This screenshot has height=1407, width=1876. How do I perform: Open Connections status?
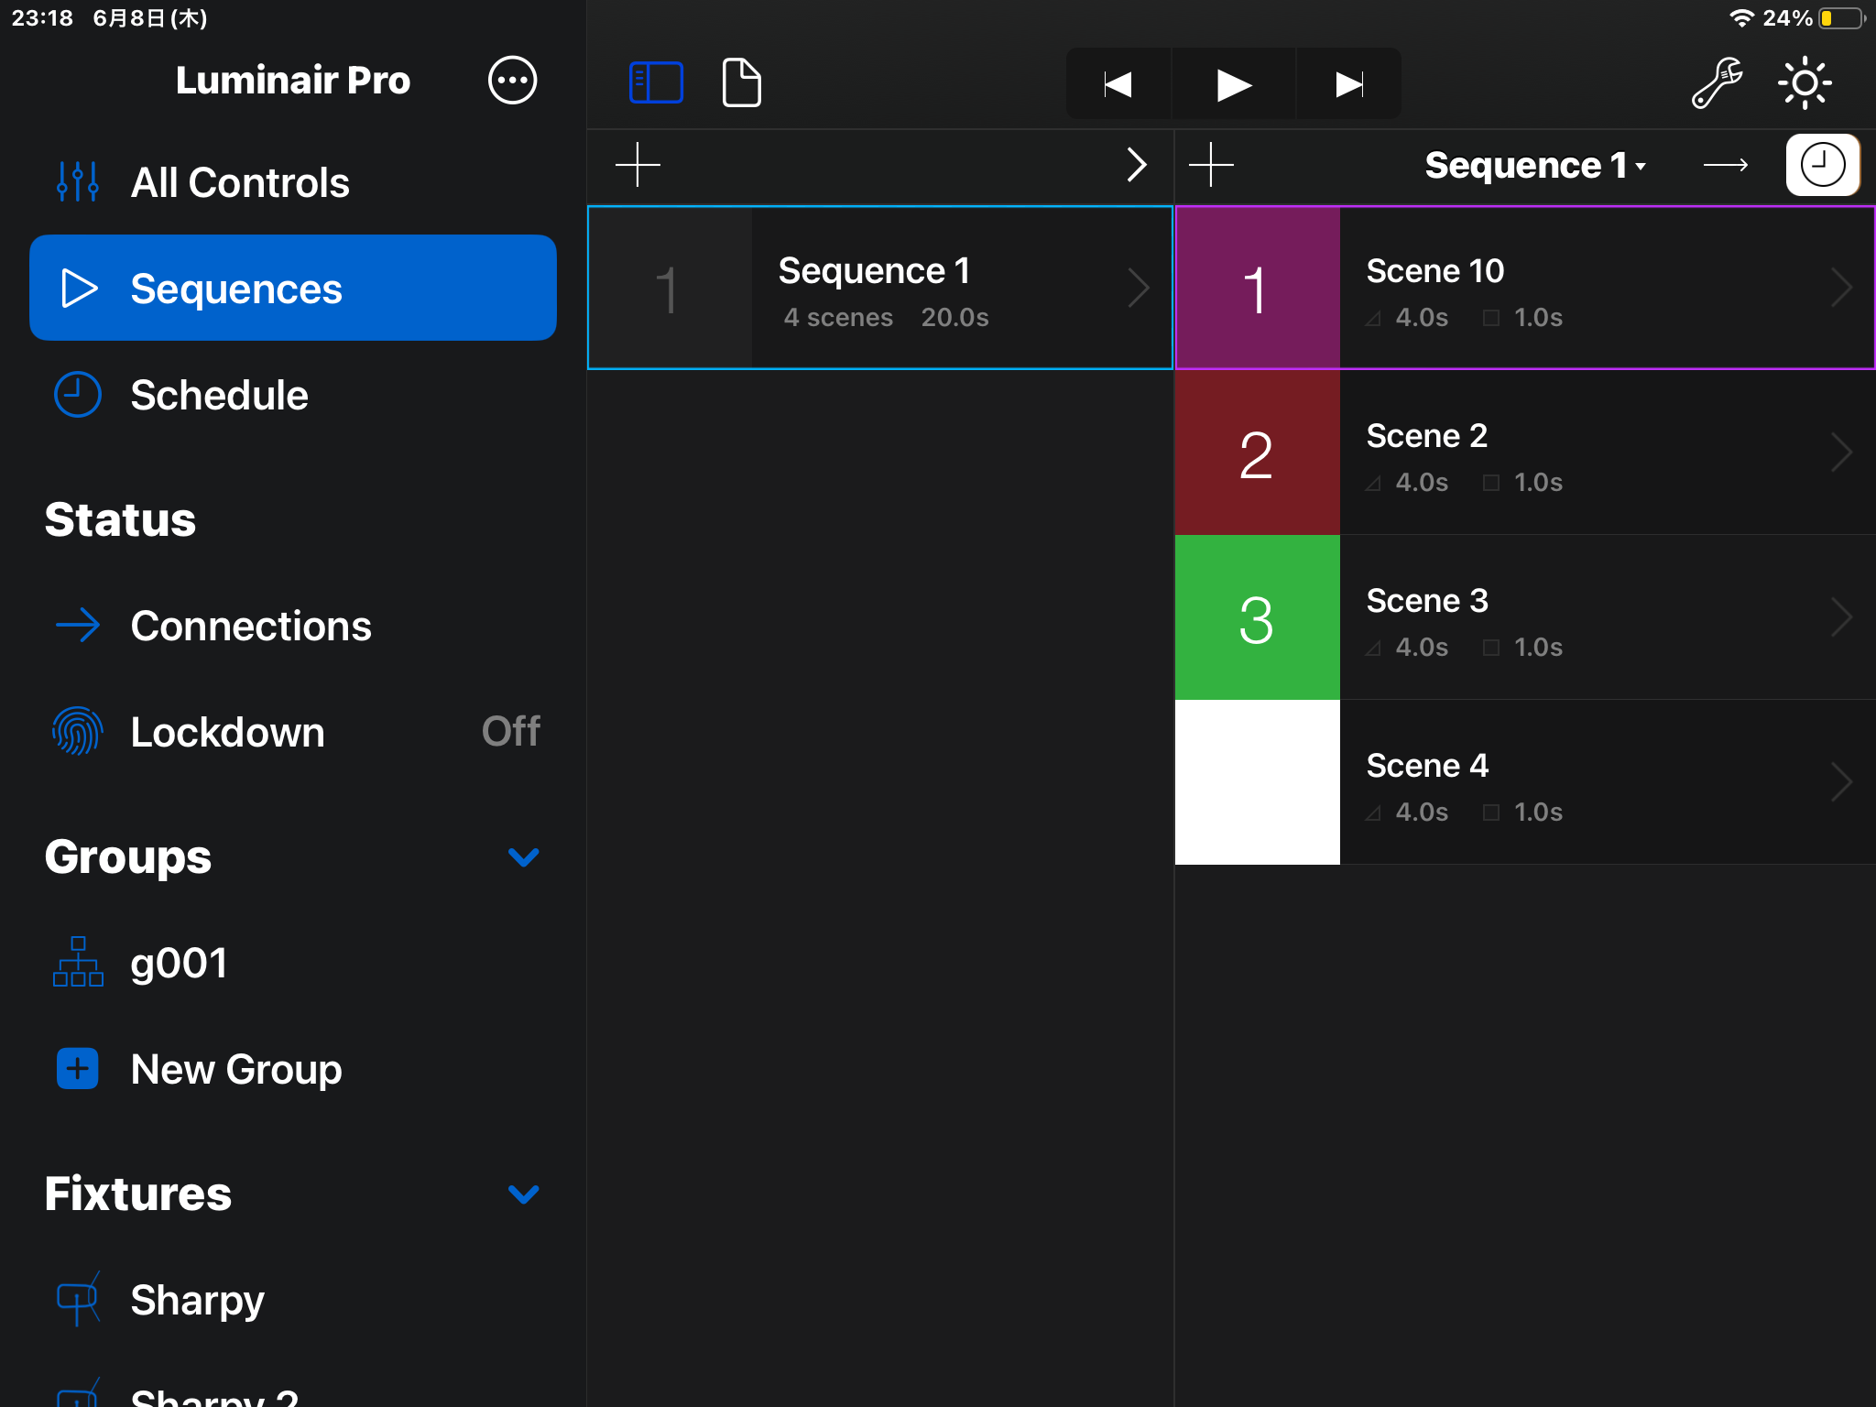(250, 626)
